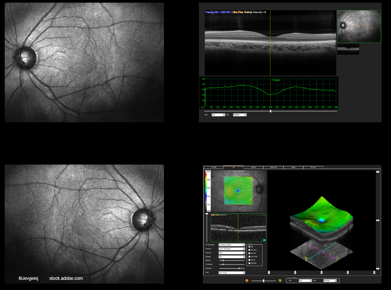Screen dimensions: 391x290
Task: Enable the OPL/ONL surface checkbox
Action: click(x=250, y=256)
